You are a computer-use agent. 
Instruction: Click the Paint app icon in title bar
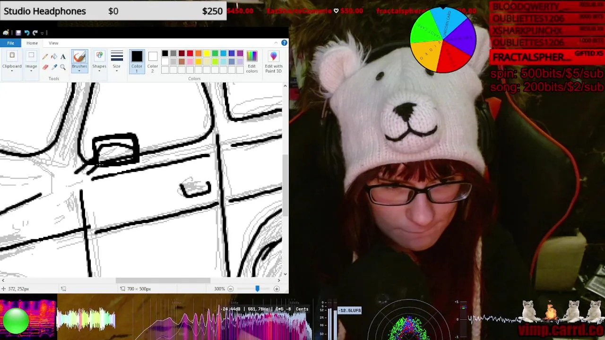coord(6,33)
